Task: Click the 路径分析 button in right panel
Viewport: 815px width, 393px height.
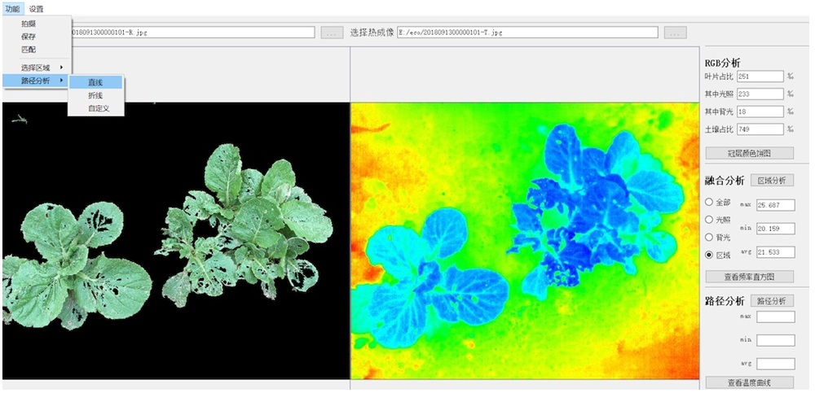Action: (x=771, y=300)
